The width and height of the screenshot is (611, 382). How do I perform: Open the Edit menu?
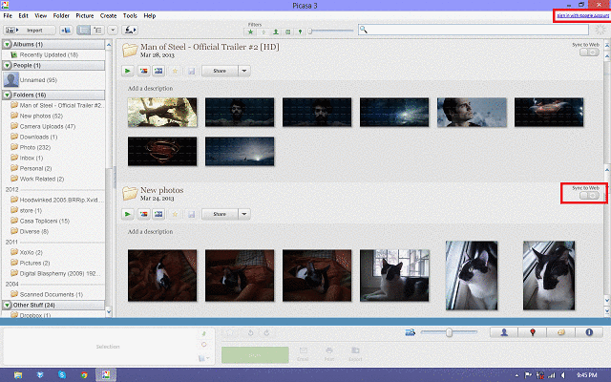23,15
